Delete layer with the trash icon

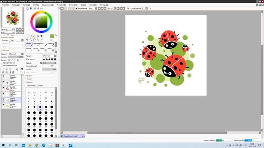(x=13, y=72)
